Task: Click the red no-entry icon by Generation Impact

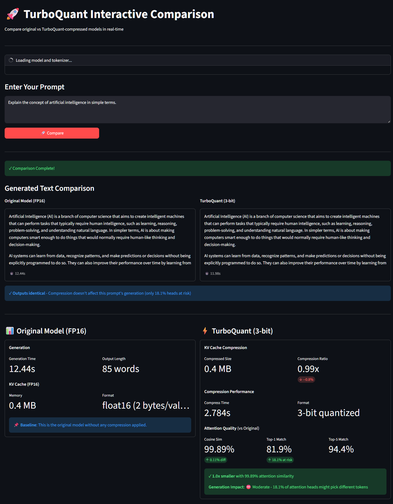Action: 249,487
